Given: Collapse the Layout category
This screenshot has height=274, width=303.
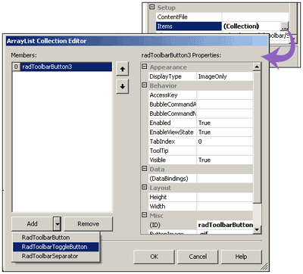Looking at the screenshot, I should [x=144, y=187].
